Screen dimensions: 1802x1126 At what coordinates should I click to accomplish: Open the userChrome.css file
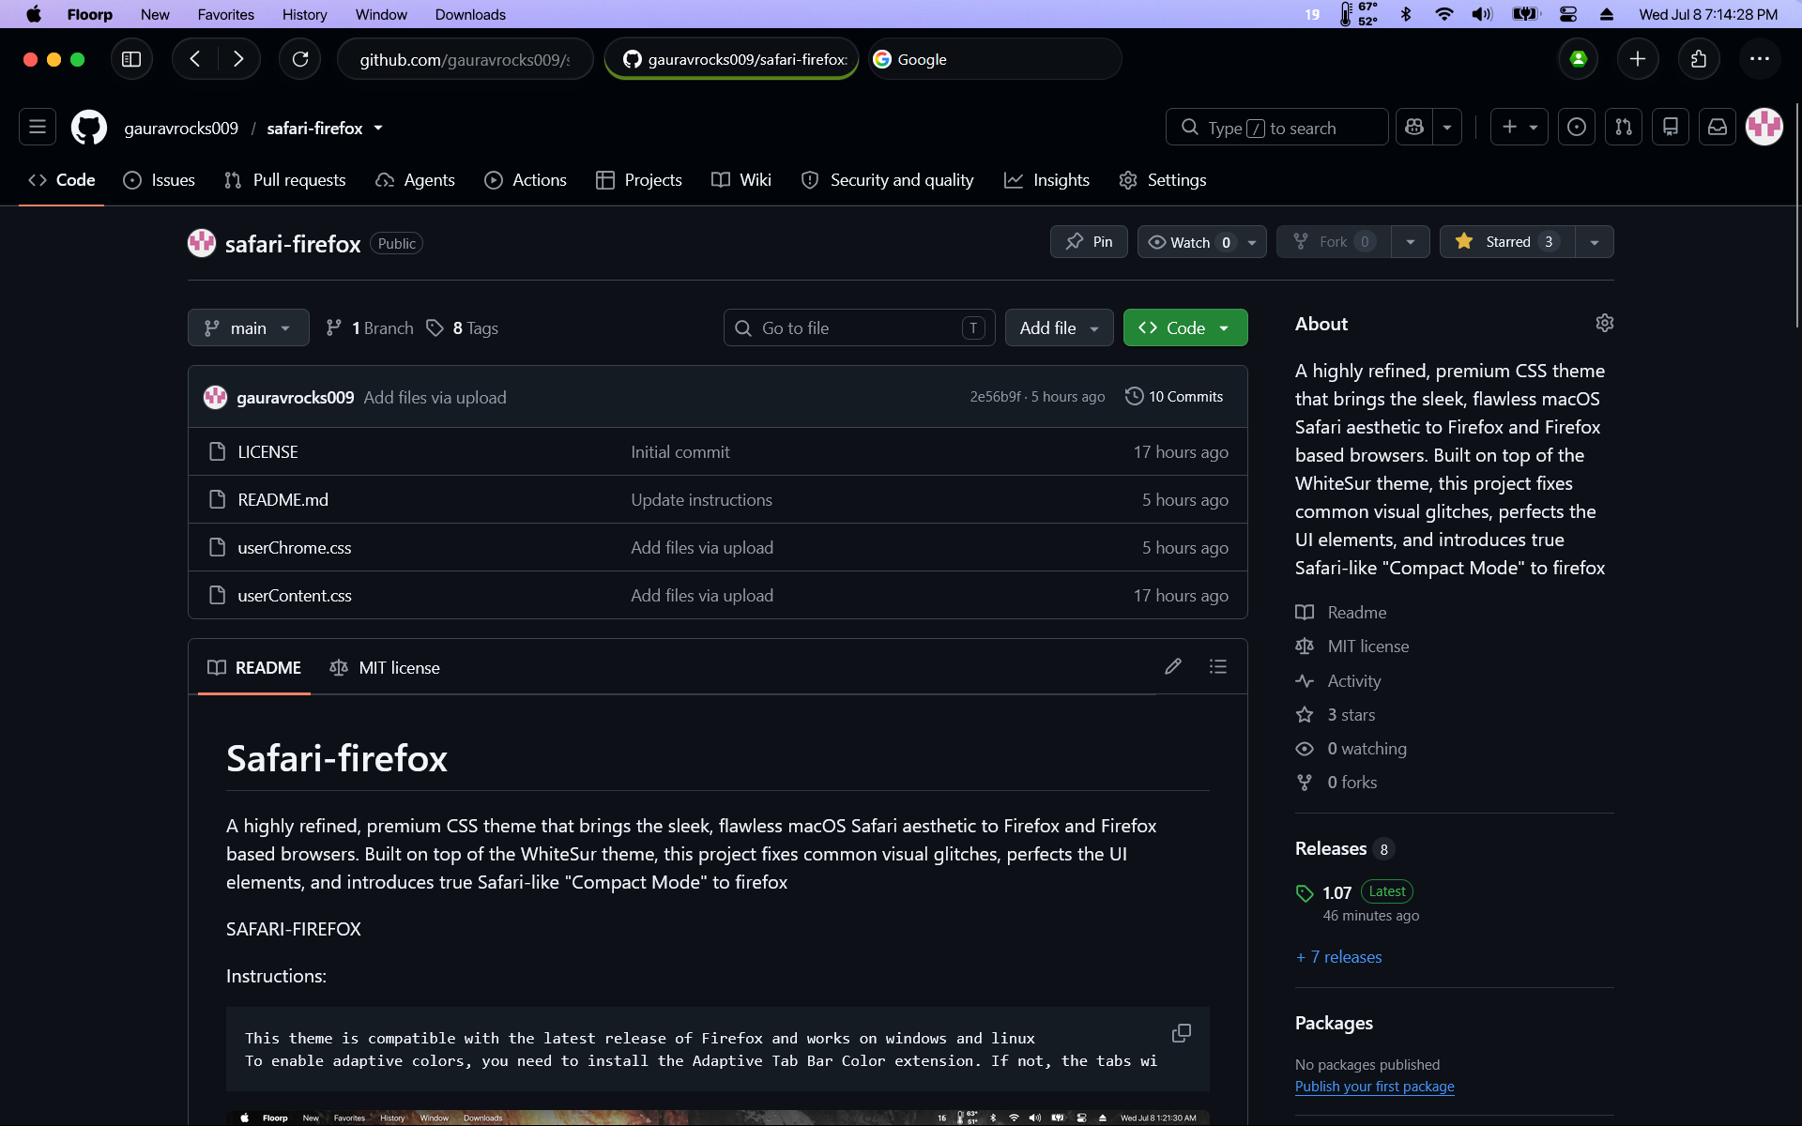click(295, 548)
